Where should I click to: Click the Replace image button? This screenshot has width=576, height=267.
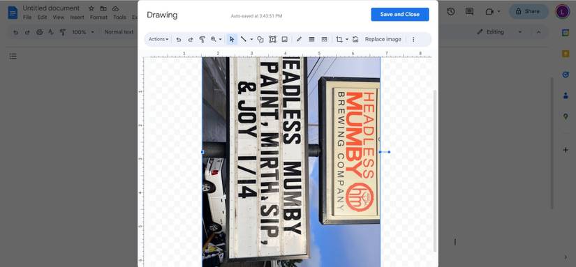383,39
